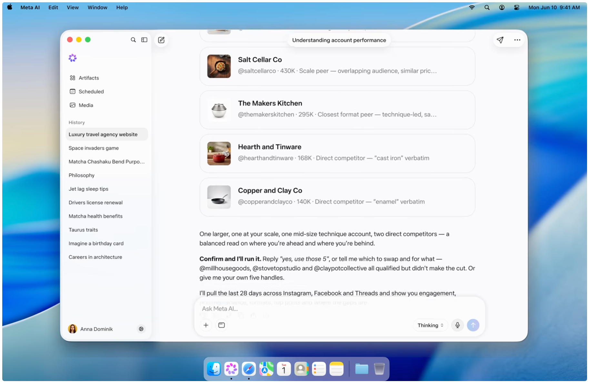Open the more options ellipsis menu

coord(517,40)
